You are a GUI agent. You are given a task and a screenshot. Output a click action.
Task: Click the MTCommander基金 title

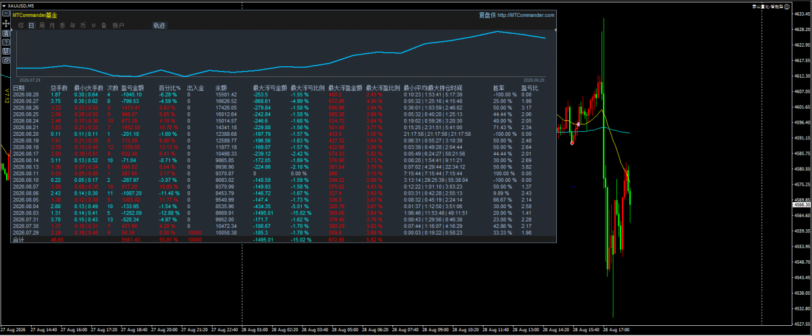[35, 16]
